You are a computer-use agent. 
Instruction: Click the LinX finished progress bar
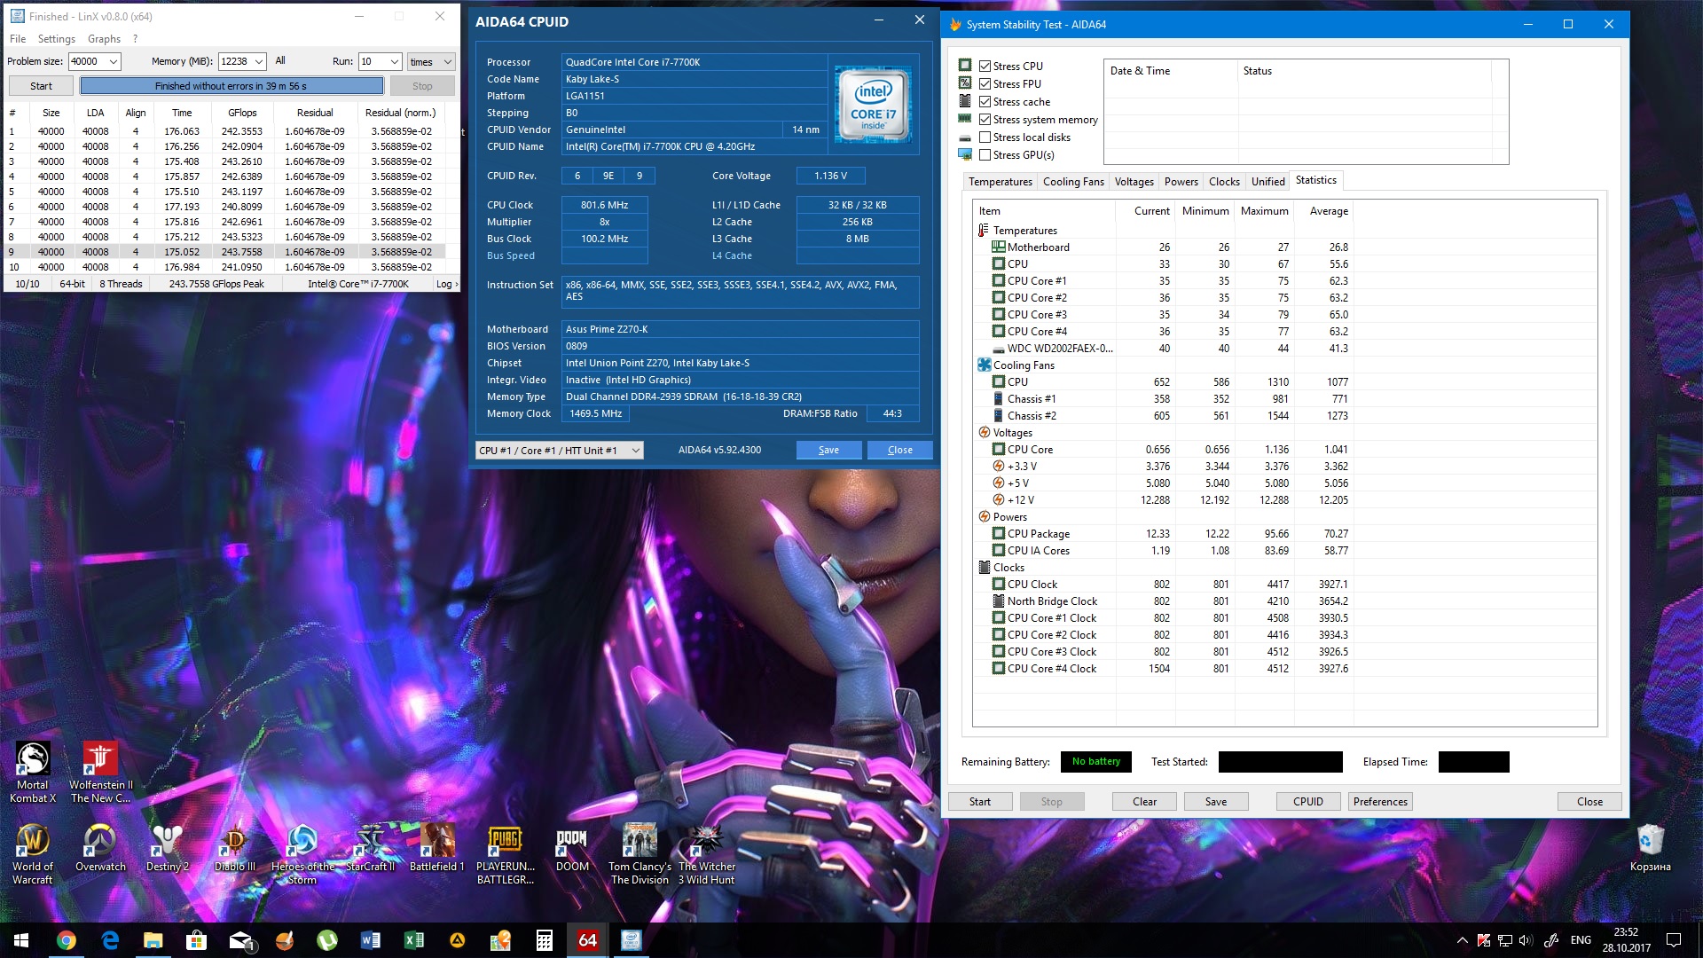pos(232,86)
